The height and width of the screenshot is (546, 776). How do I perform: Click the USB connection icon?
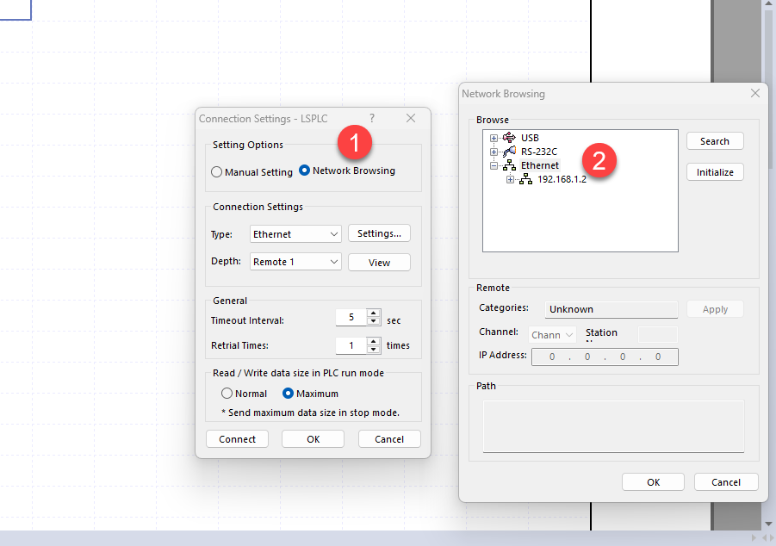(x=509, y=137)
